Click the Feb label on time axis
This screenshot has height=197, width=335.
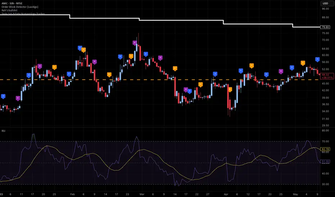tap(73, 194)
